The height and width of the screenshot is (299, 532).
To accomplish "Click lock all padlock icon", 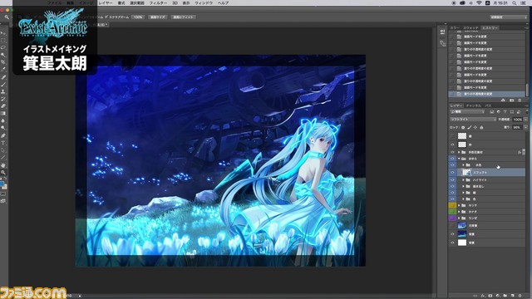I will (x=481, y=127).
